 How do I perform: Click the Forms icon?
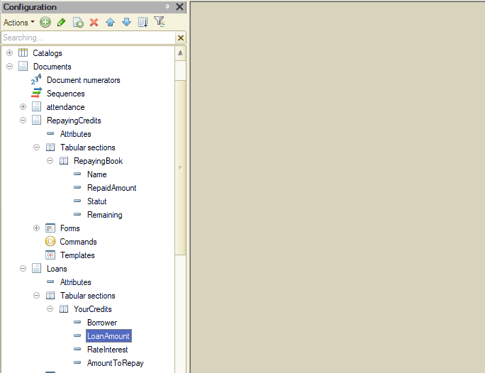pyautogui.click(x=50, y=228)
